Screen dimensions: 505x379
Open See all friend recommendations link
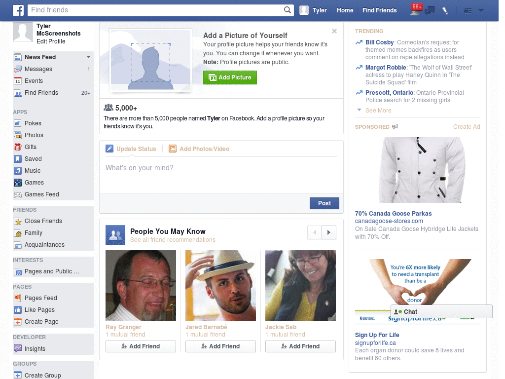[173, 240]
